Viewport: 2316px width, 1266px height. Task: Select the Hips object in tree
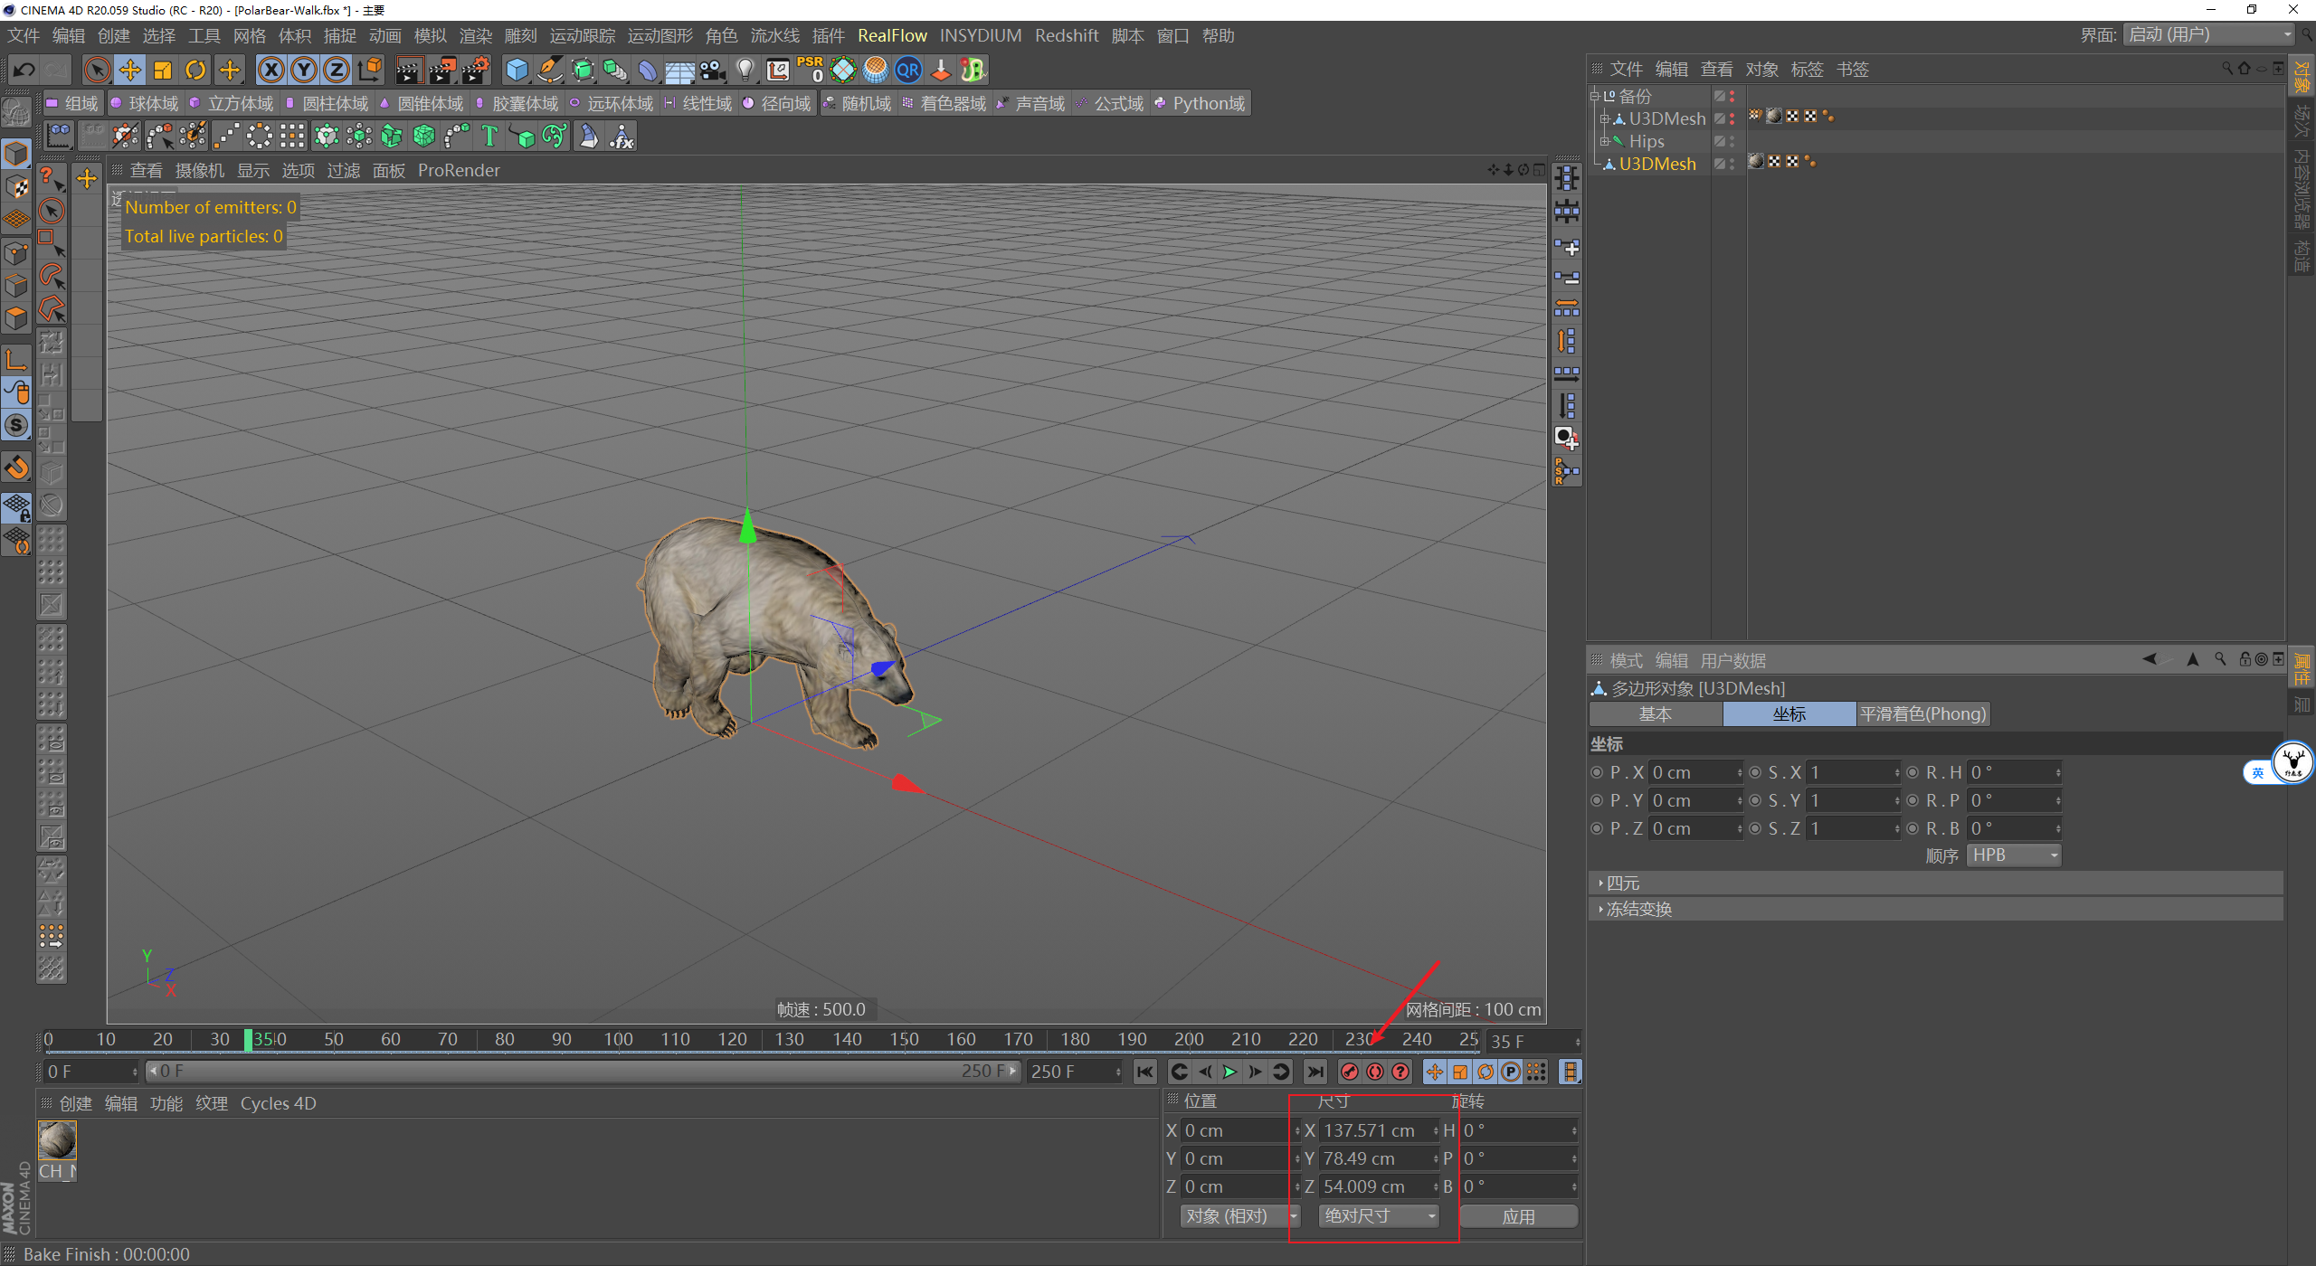(1646, 141)
